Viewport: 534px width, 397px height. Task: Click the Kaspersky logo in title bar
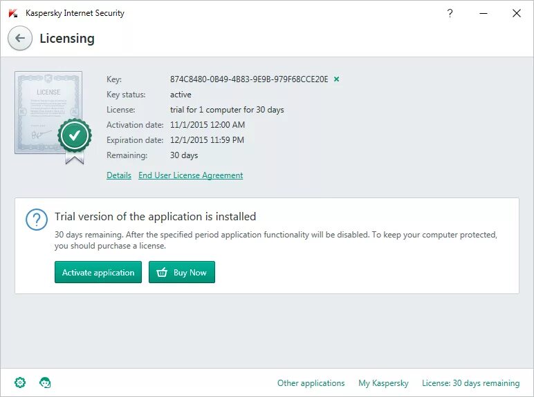click(x=13, y=13)
